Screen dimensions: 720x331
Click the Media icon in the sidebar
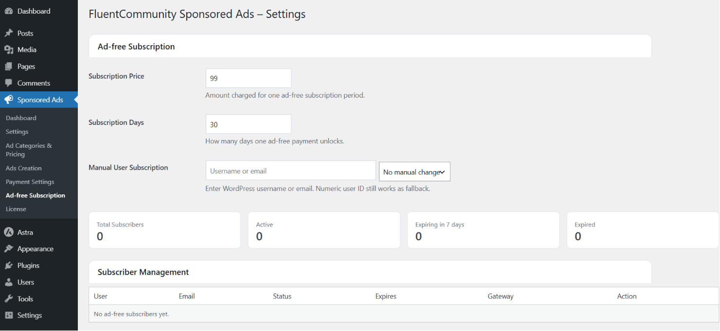pyautogui.click(x=8, y=50)
